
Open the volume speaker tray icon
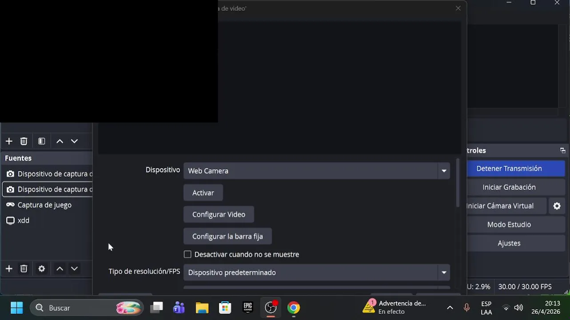[518, 308]
